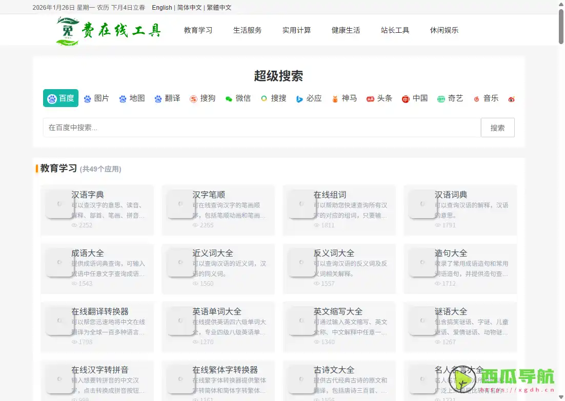
Task: Switch site language to English
Action: (162, 8)
